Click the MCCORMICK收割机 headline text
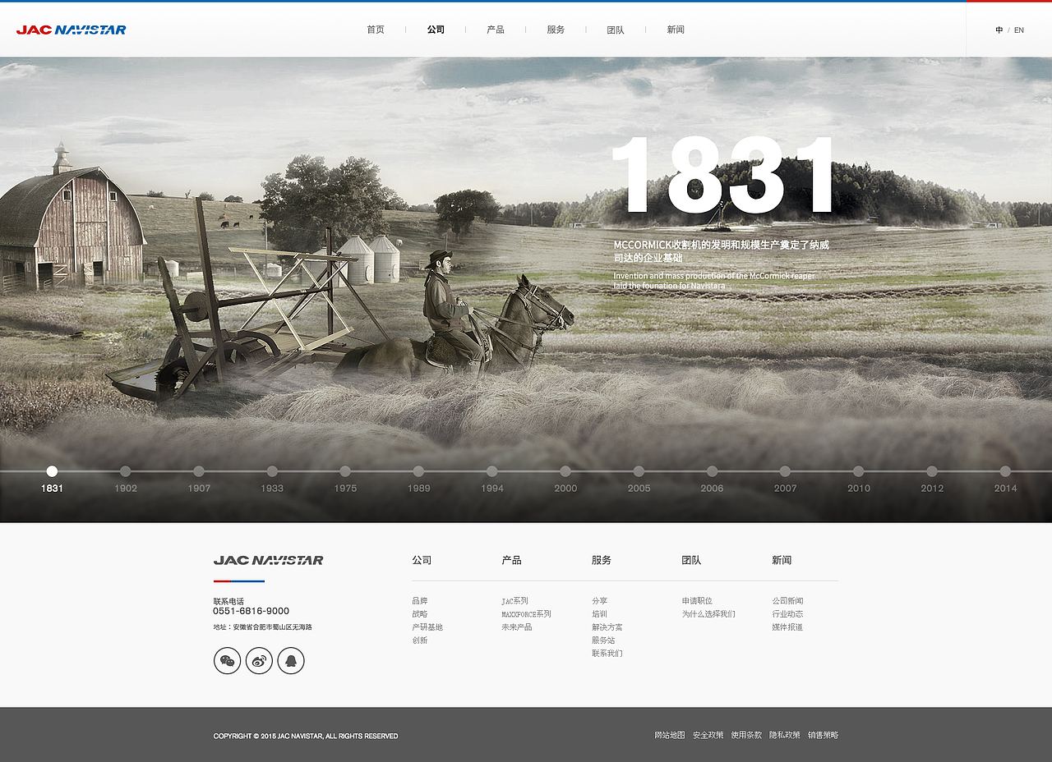 pos(722,251)
